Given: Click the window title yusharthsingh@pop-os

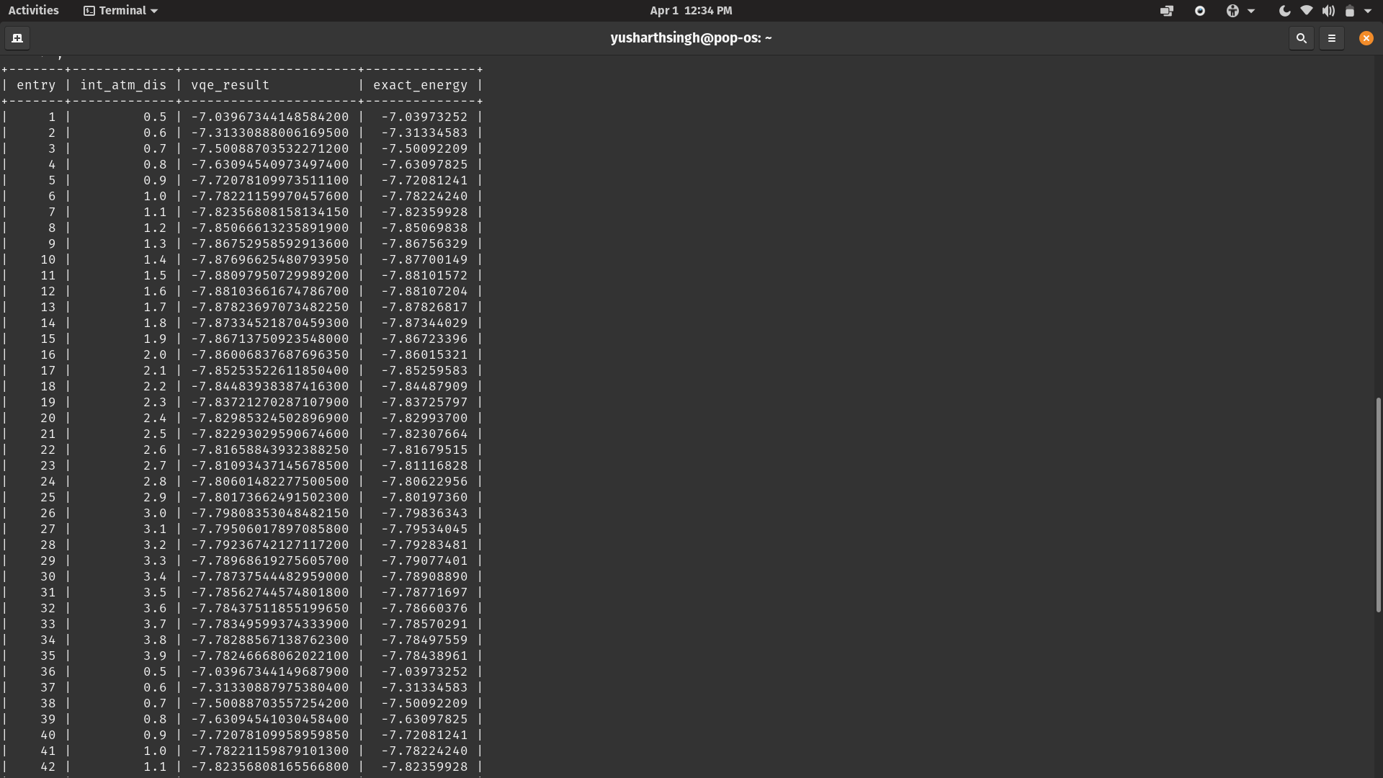Looking at the screenshot, I should tap(691, 38).
